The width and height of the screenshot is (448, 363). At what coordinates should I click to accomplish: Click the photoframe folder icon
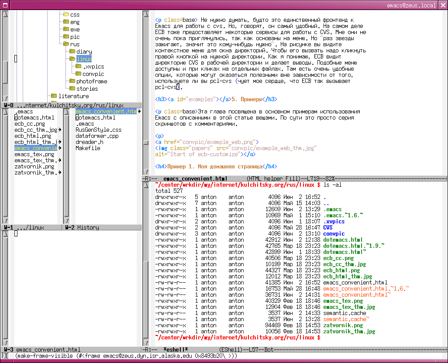point(72,81)
